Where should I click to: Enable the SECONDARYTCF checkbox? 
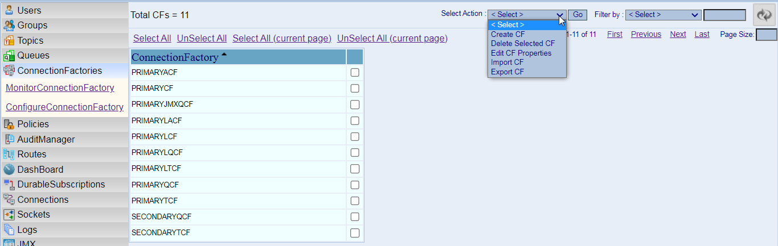tap(355, 233)
